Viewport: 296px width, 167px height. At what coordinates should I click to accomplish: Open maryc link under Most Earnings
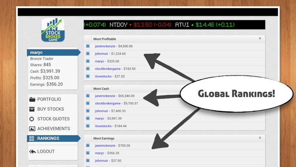99,153
